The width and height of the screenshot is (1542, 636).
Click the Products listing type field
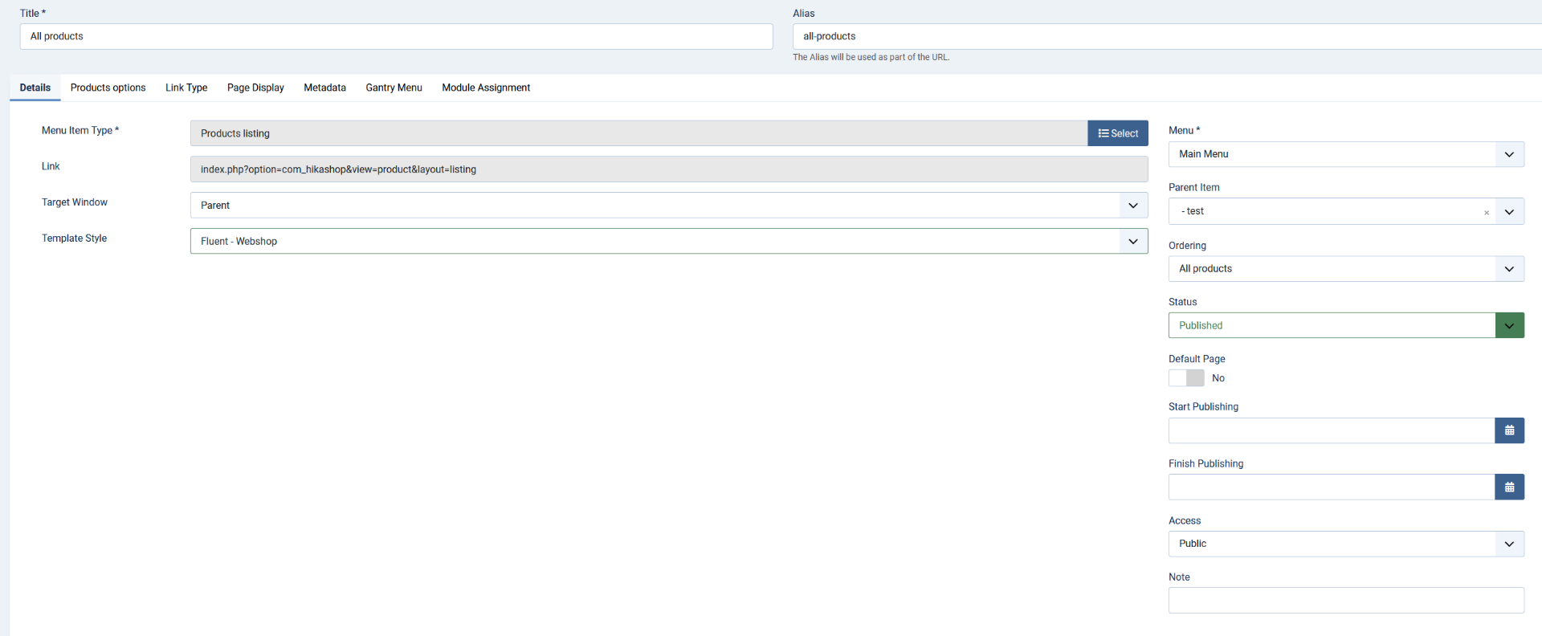point(638,133)
